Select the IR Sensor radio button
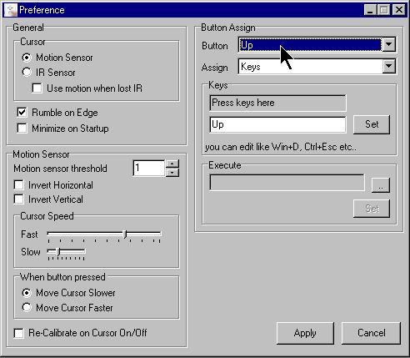410x358 pixels. (27, 72)
